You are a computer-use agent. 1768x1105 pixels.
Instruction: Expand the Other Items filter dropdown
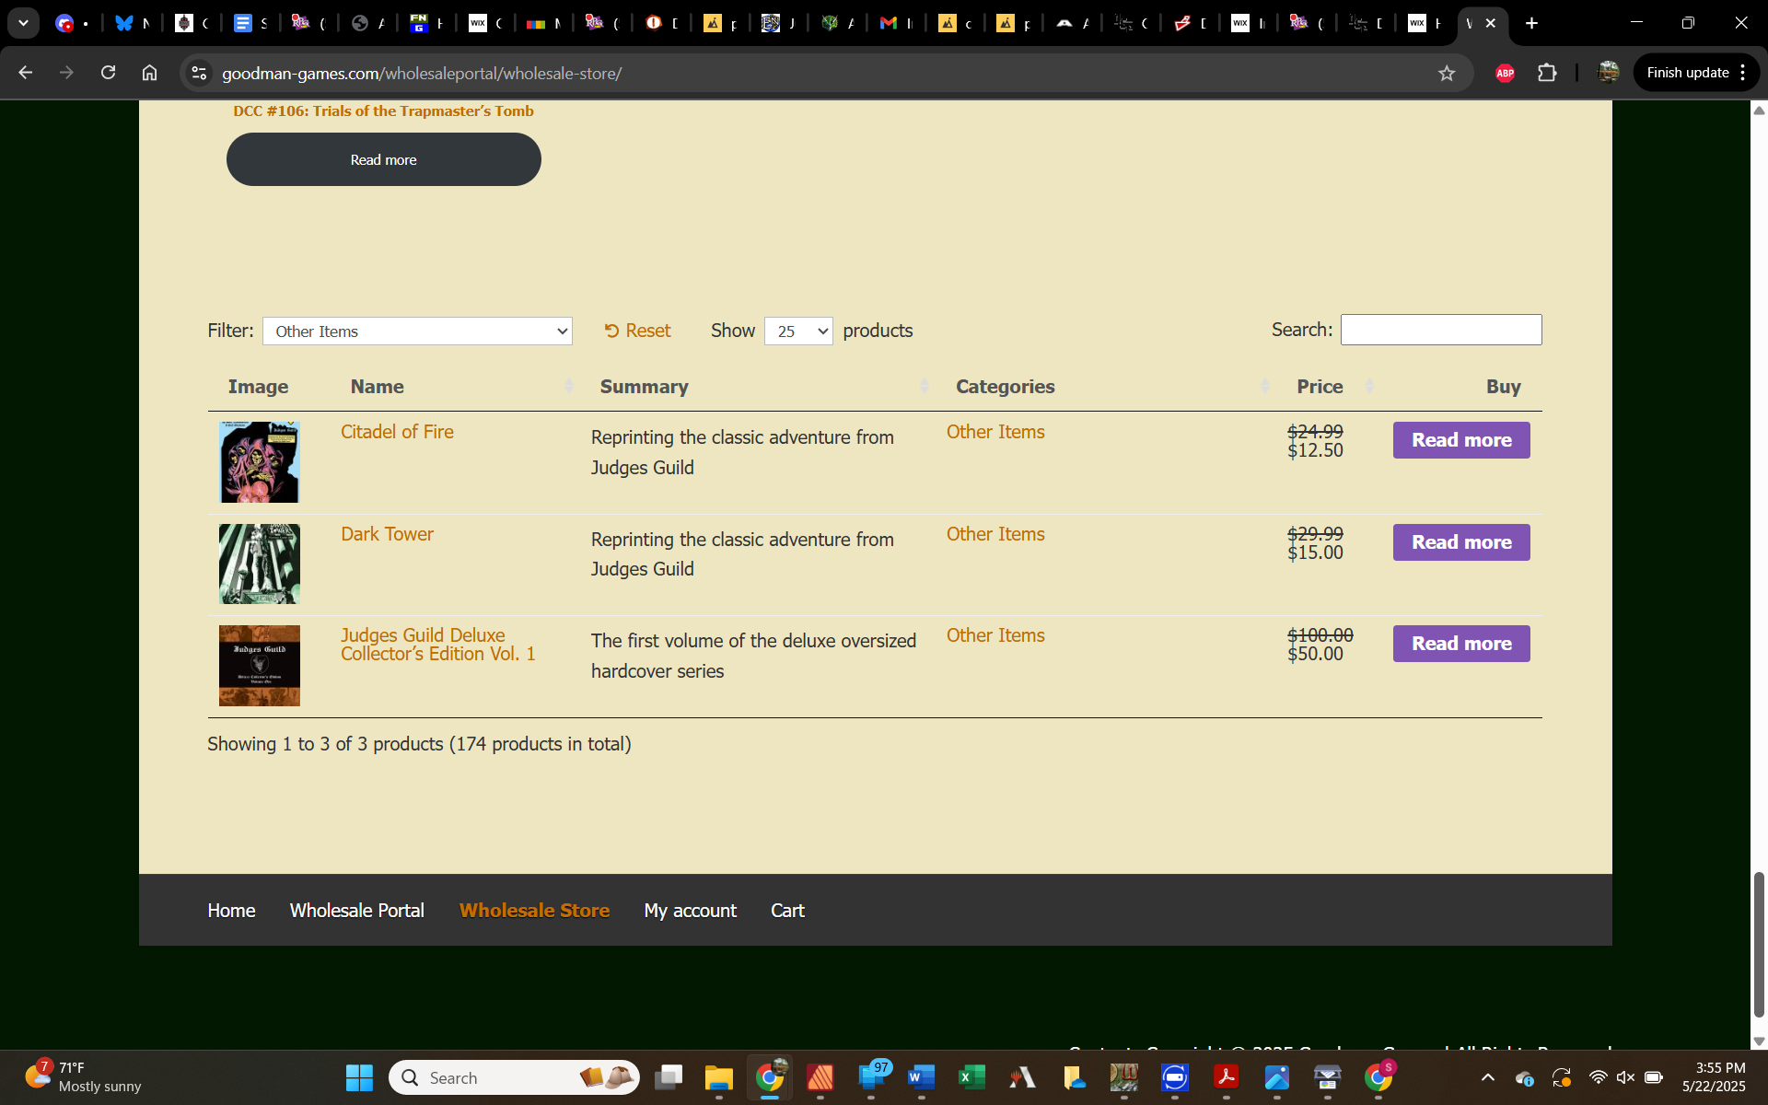tap(417, 331)
